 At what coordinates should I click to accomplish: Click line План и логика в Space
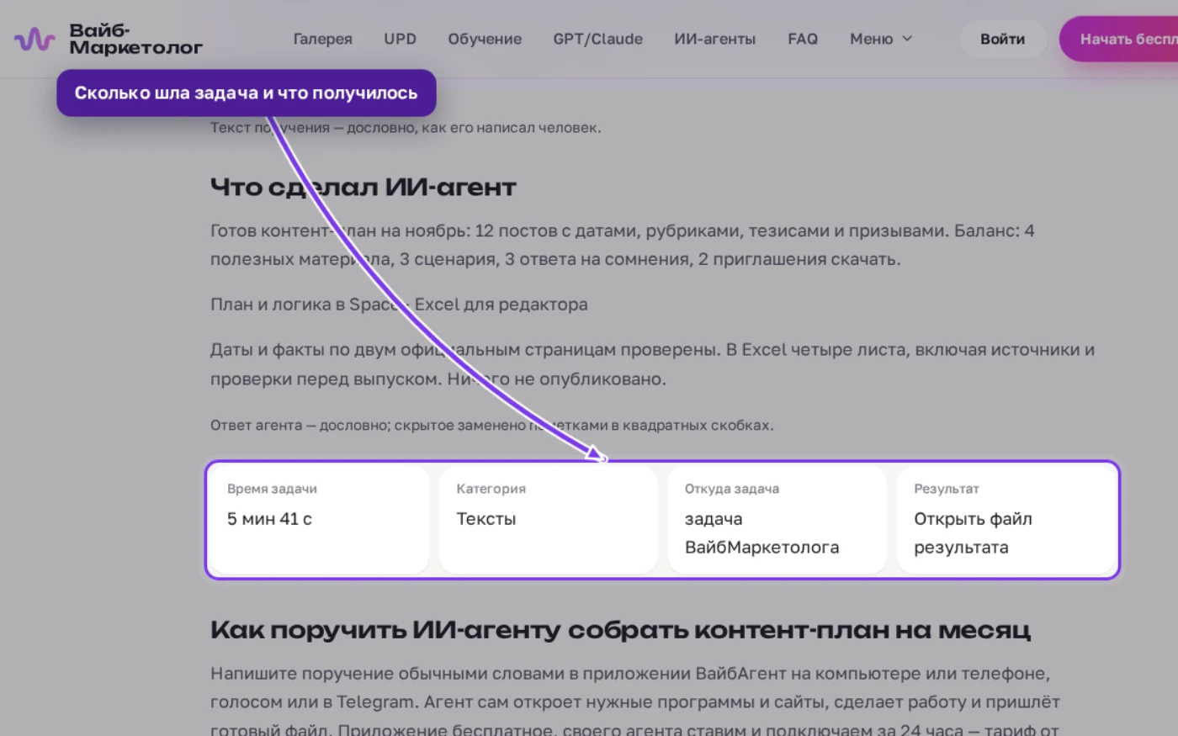tap(399, 304)
